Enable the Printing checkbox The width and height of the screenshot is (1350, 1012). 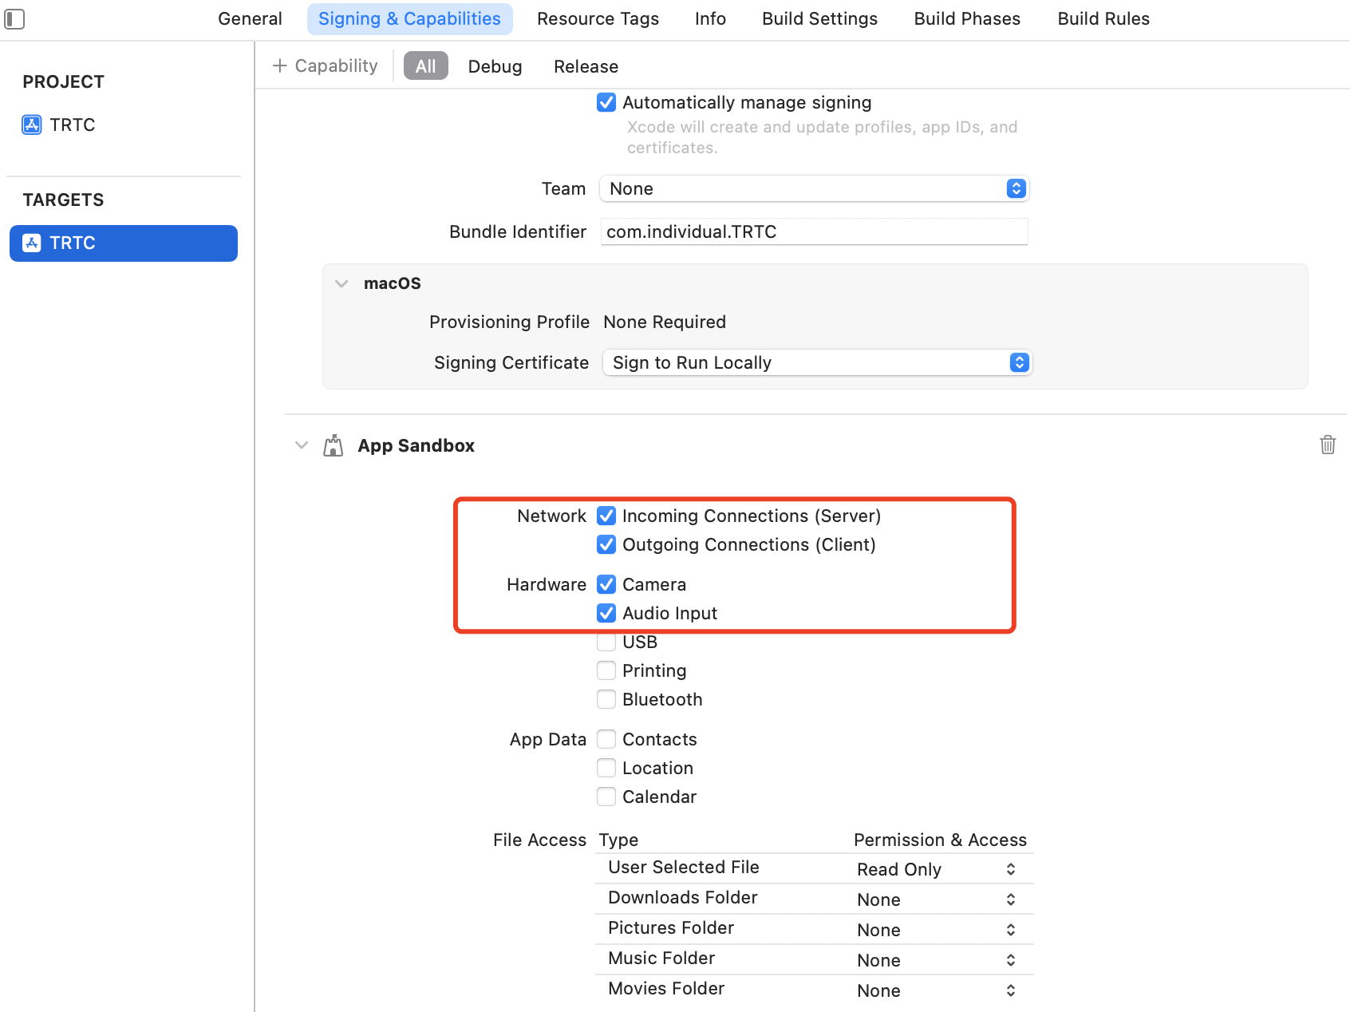coord(606,670)
